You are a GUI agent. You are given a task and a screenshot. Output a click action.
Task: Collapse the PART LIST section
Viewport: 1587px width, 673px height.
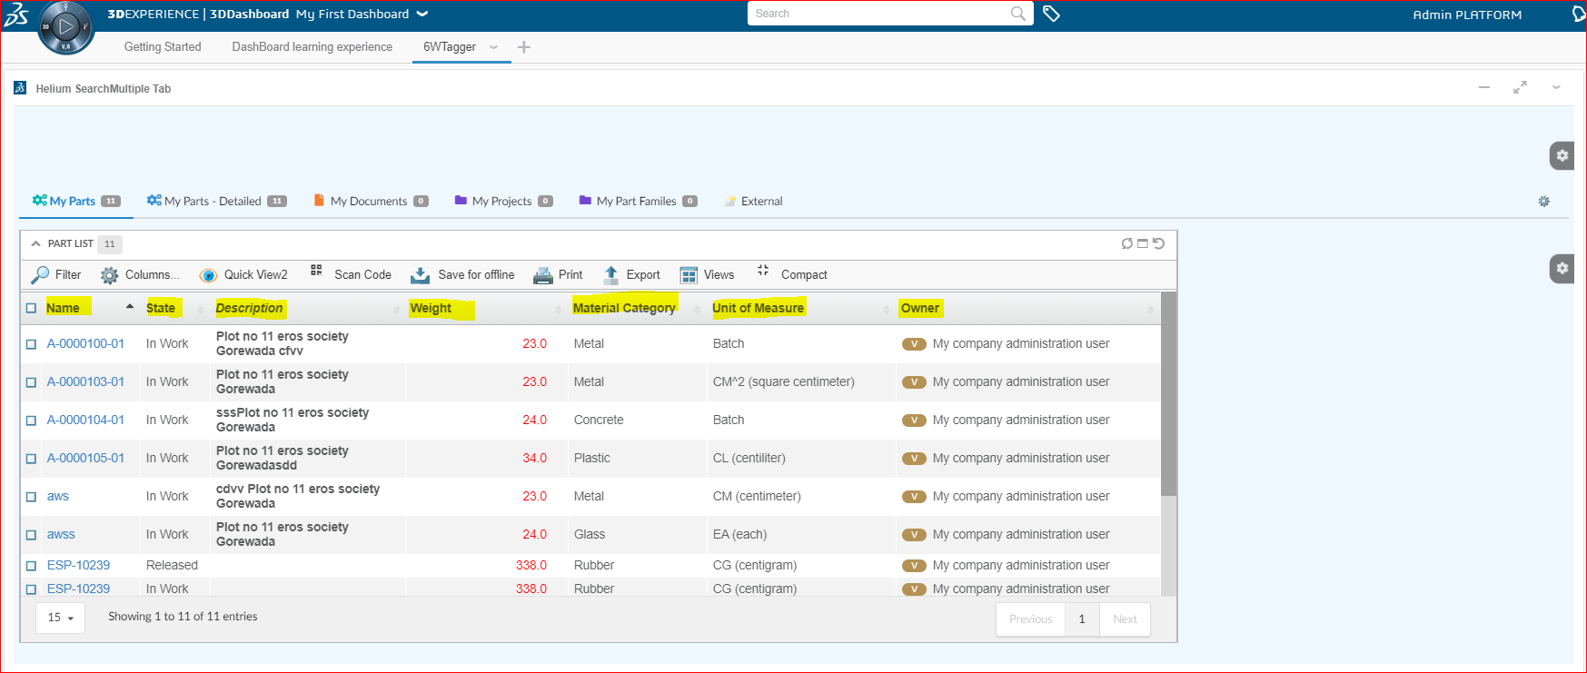pyautogui.click(x=36, y=243)
